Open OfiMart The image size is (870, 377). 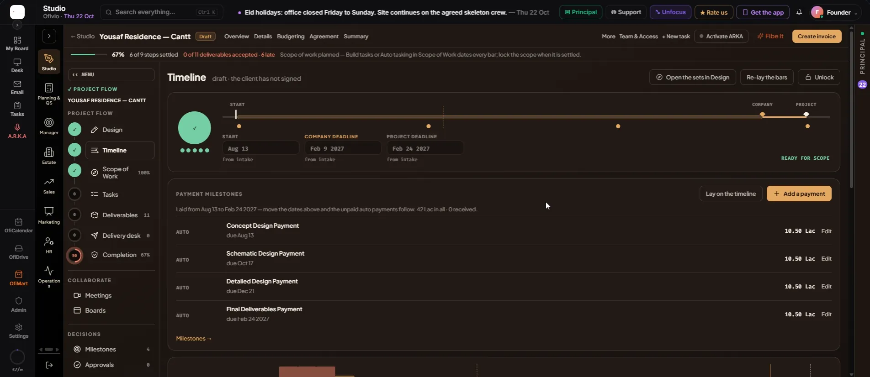pyautogui.click(x=19, y=278)
